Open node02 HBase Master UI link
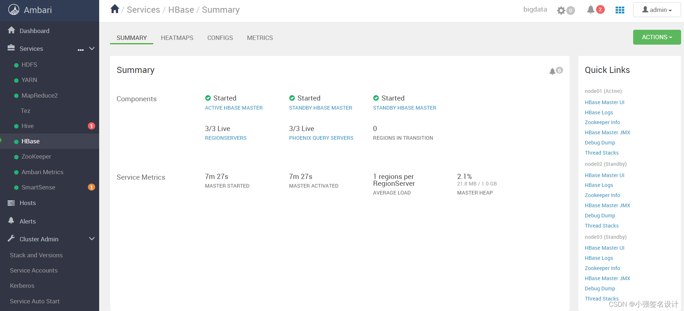The image size is (684, 311). [604, 175]
